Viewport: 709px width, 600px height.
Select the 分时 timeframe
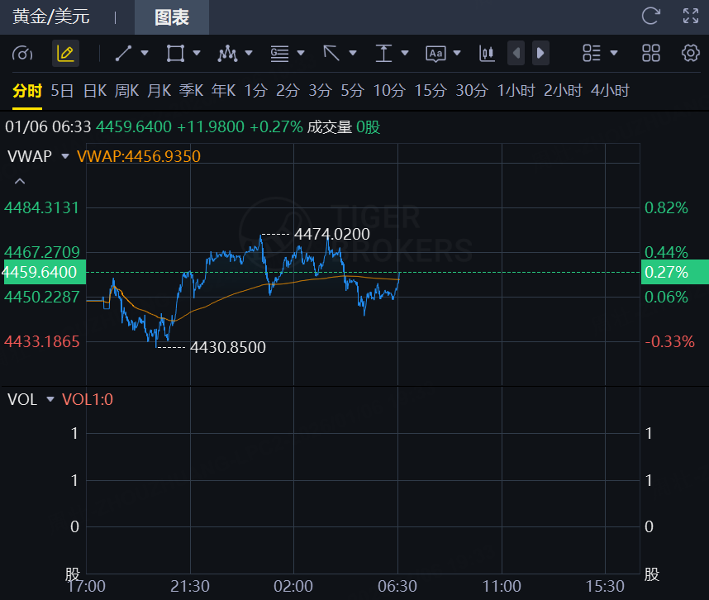(27, 91)
